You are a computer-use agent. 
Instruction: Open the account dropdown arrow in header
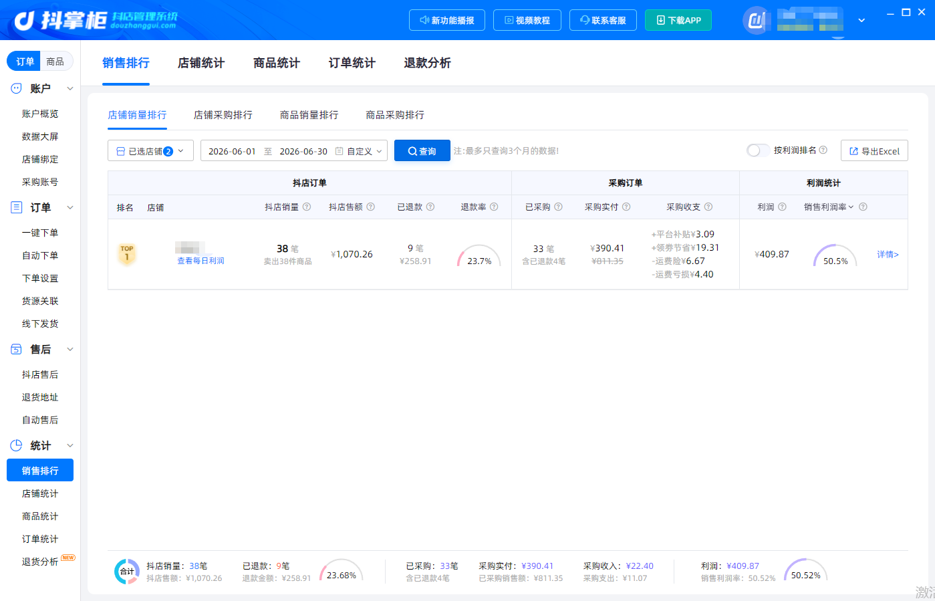tap(861, 21)
